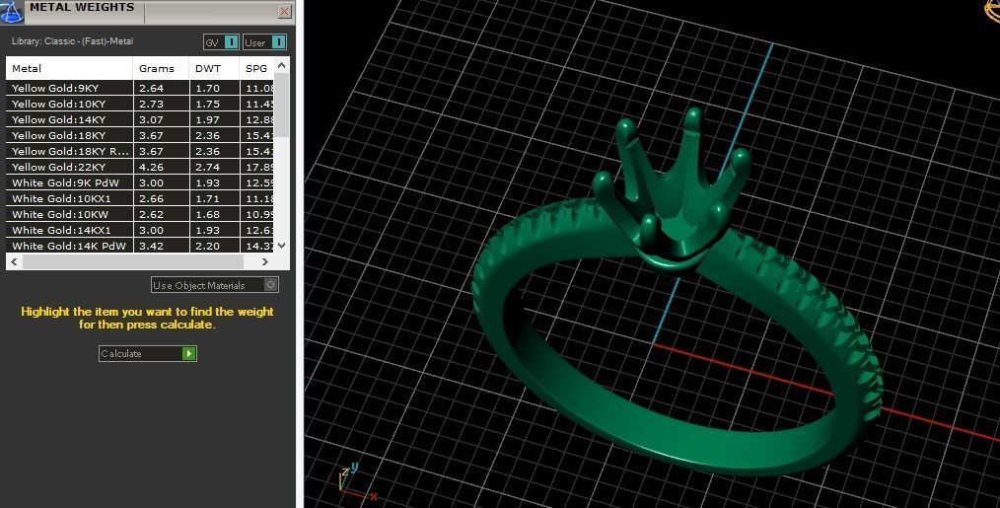Select the Yellow Gold:18KY R... row
1000x508 pixels.
(140, 151)
